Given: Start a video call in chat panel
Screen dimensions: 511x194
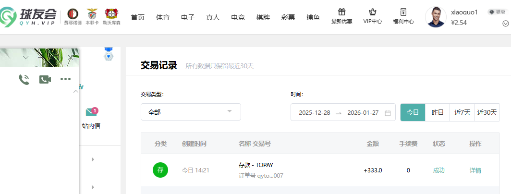Looking at the screenshot, I should pos(45,79).
